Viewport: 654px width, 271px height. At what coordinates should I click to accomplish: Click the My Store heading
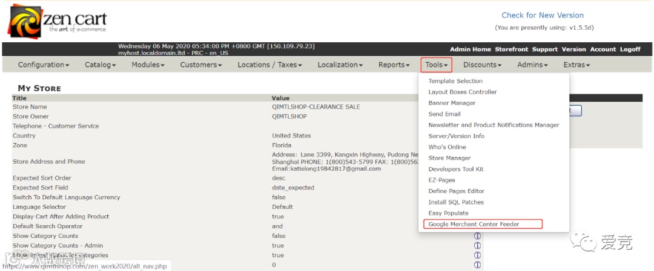coord(39,88)
